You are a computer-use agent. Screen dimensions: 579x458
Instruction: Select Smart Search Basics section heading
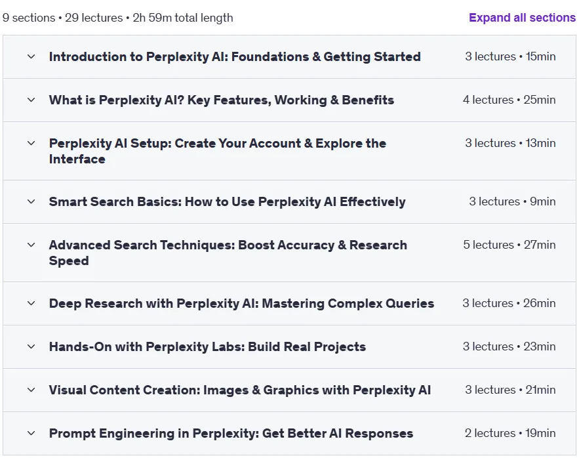(x=227, y=201)
